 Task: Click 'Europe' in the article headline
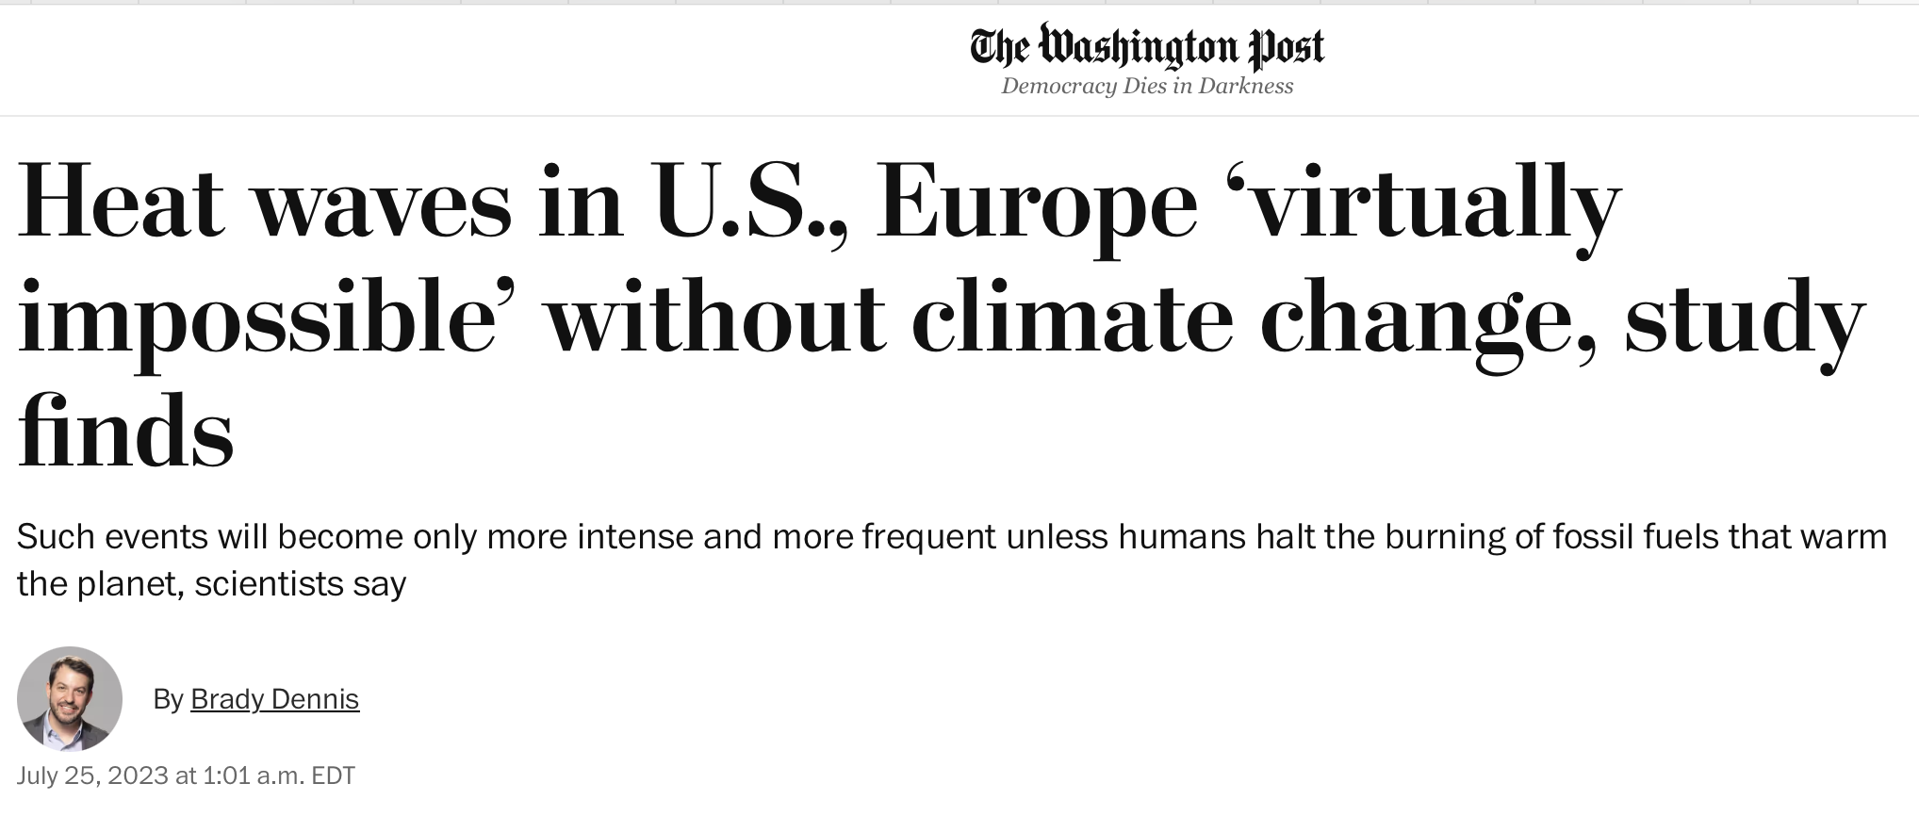tap(1037, 207)
